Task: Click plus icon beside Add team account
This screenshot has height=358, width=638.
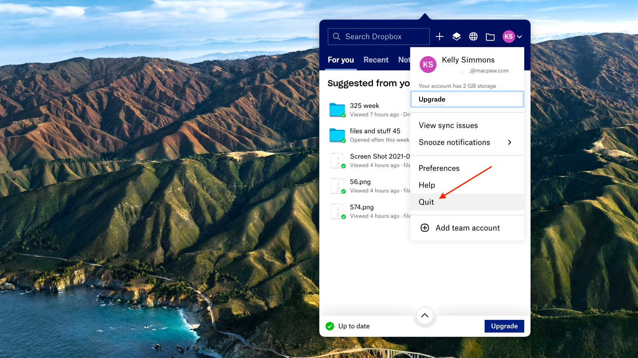Action: (x=425, y=228)
